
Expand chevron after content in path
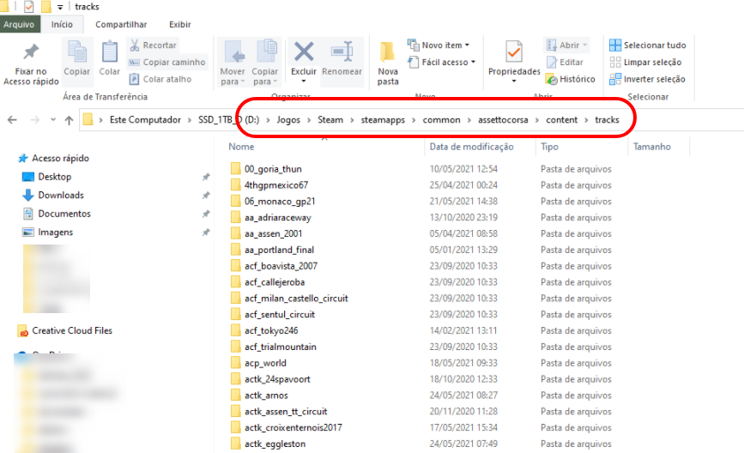(x=586, y=120)
